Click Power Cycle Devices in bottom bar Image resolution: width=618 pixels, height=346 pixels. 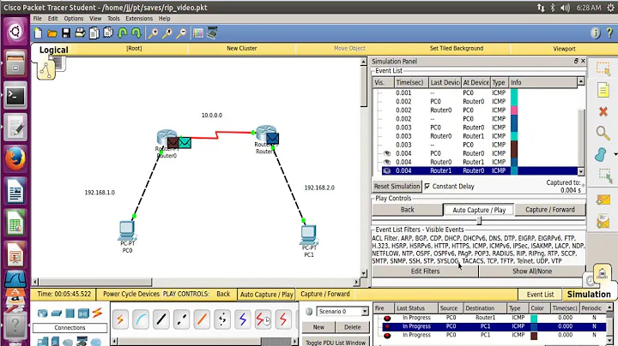coord(131,294)
